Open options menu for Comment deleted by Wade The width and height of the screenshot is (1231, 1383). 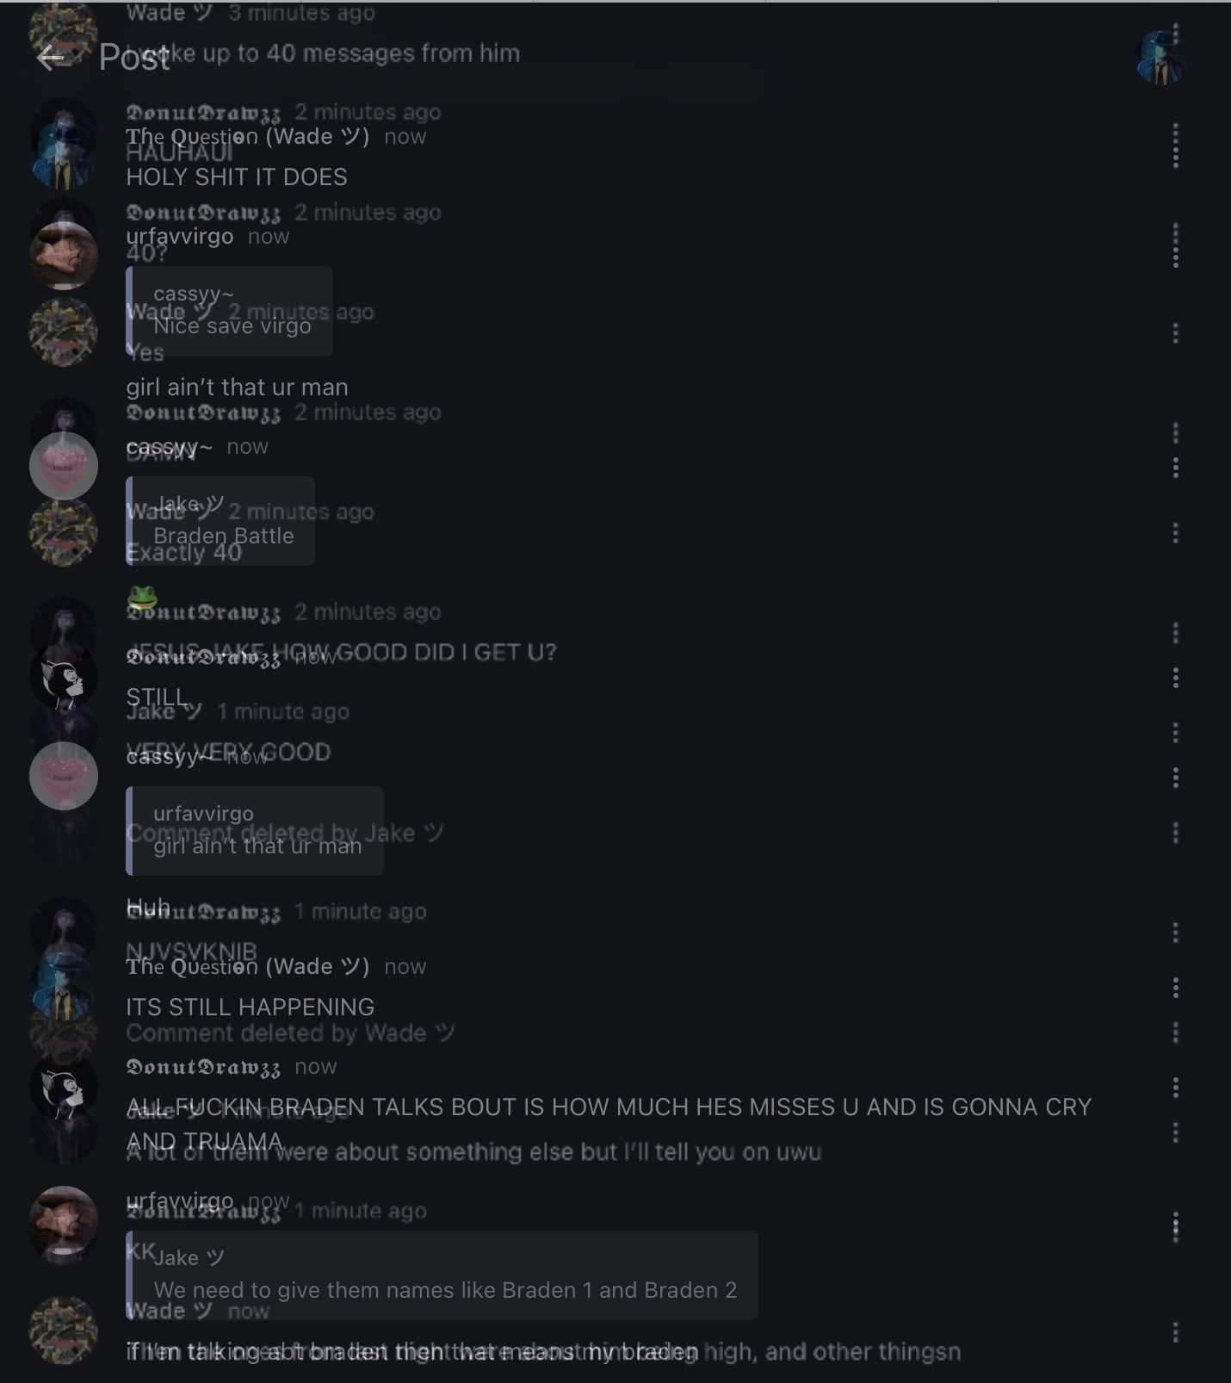pyautogui.click(x=1175, y=1033)
